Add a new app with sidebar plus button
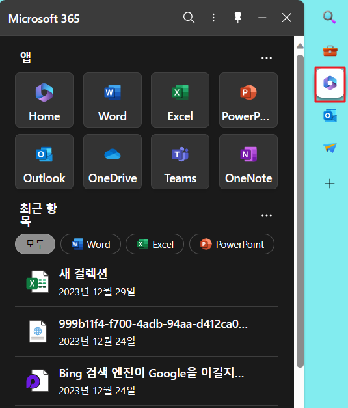348x408 pixels. click(x=330, y=184)
